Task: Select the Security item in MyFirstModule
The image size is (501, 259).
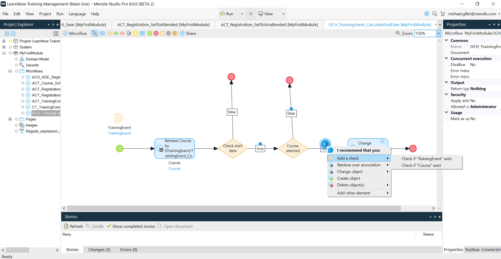Action: 32,65
